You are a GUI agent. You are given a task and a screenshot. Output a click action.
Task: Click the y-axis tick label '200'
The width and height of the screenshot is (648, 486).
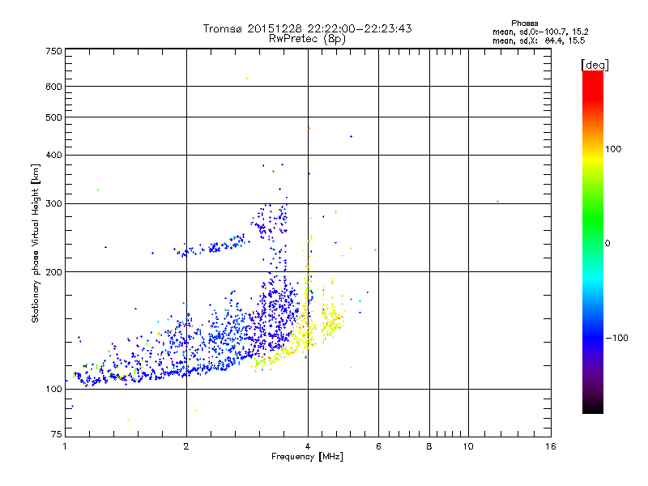tap(53, 272)
